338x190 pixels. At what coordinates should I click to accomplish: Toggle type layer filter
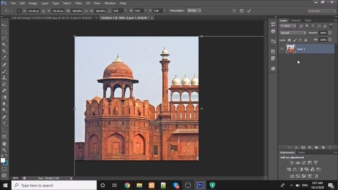click(313, 26)
